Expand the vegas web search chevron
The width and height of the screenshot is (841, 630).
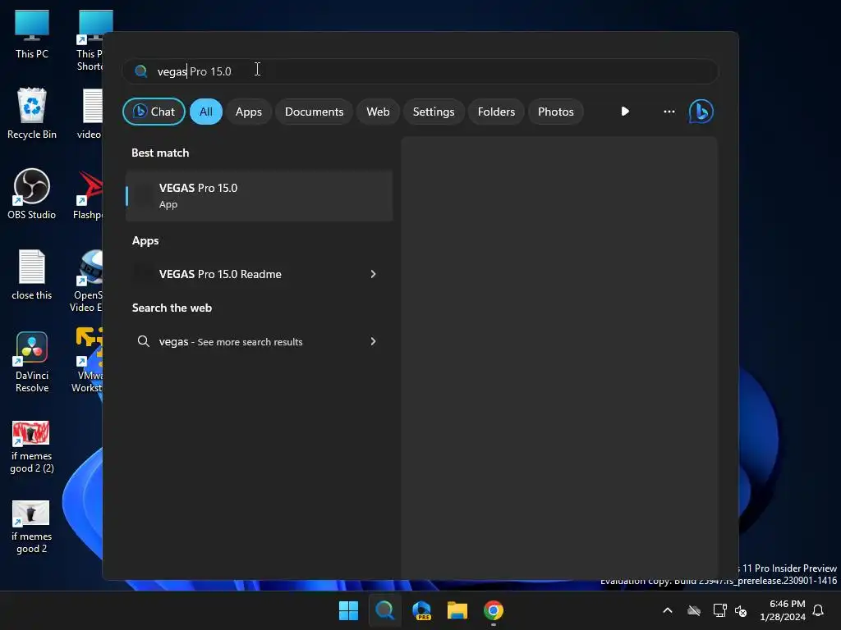click(374, 341)
